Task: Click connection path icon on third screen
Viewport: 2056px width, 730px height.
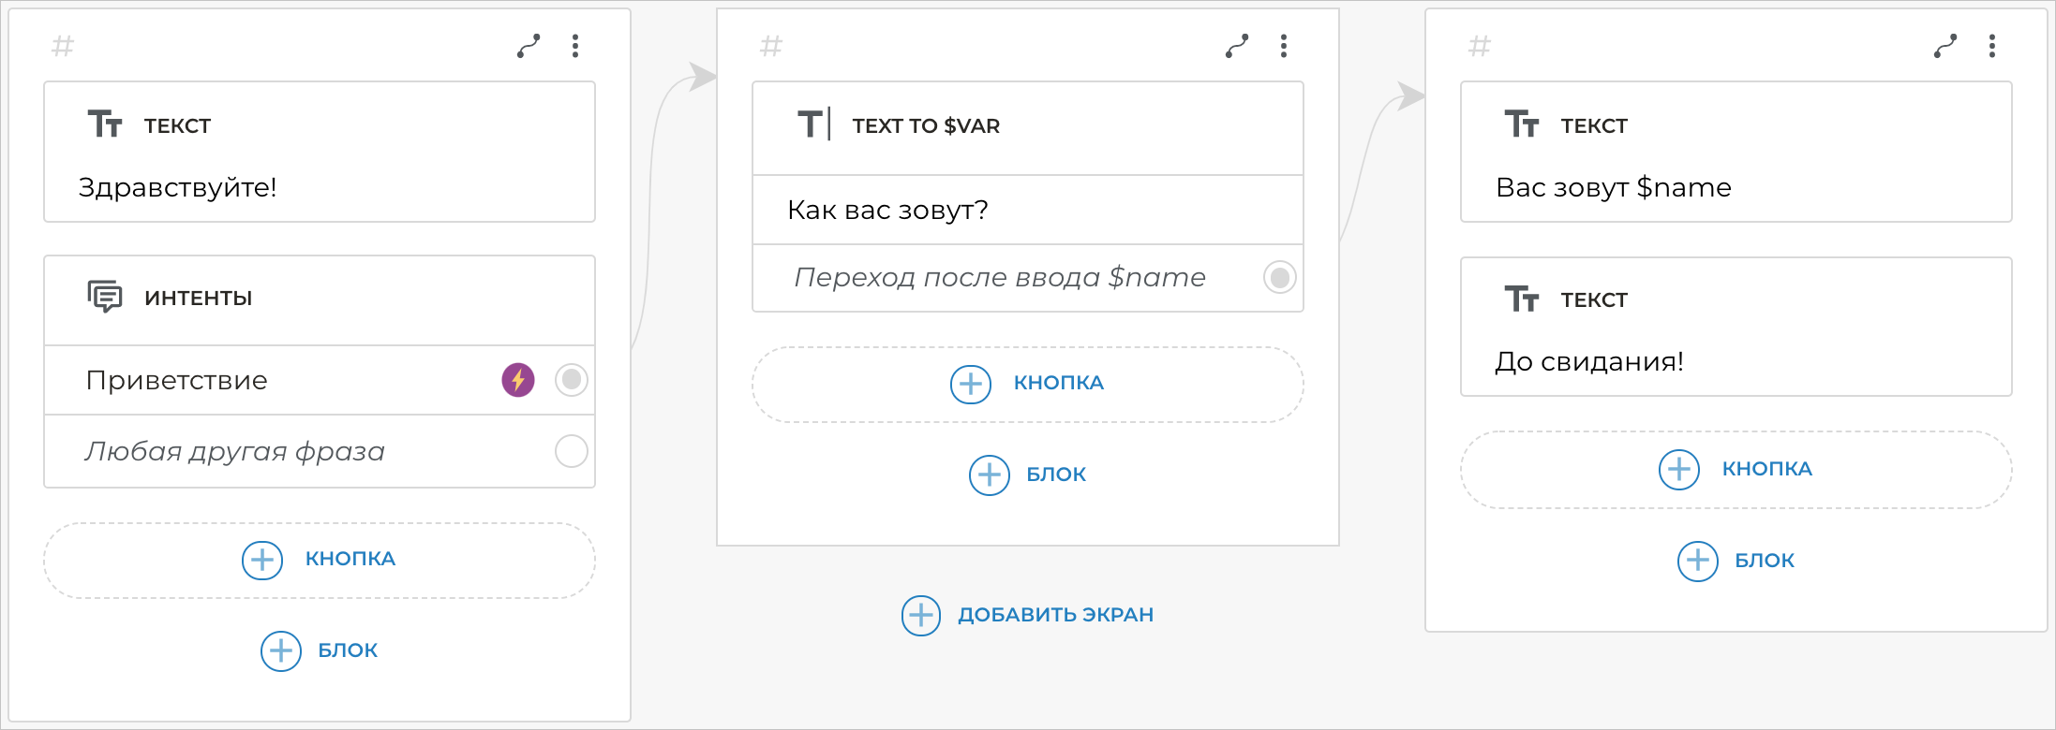Action: pyautogui.click(x=1945, y=46)
